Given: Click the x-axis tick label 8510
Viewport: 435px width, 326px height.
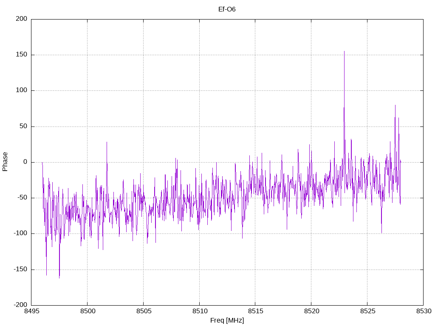Looking at the screenshot, I should coord(200,311).
